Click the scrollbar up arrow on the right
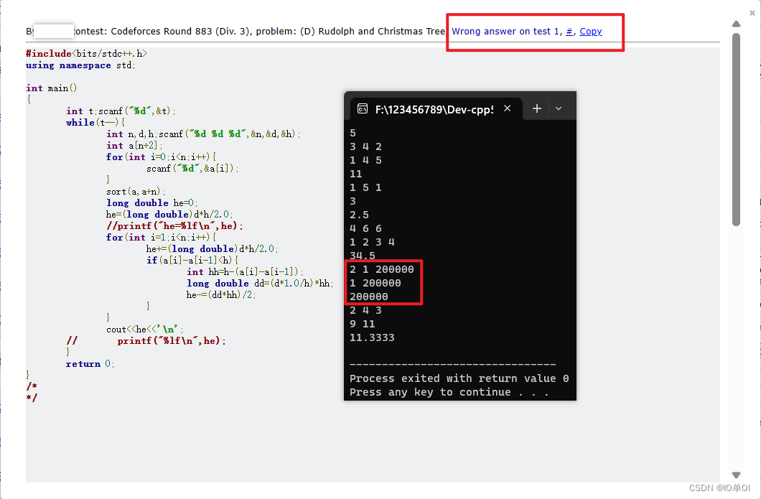This screenshot has height=499, width=761. click(x=735, y=24)
